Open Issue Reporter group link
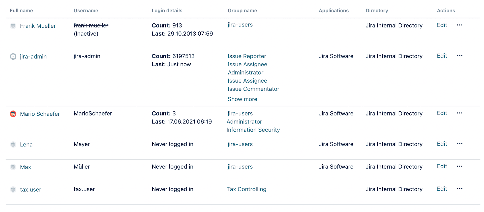The image size is (484, 212). tap(247, 56)
